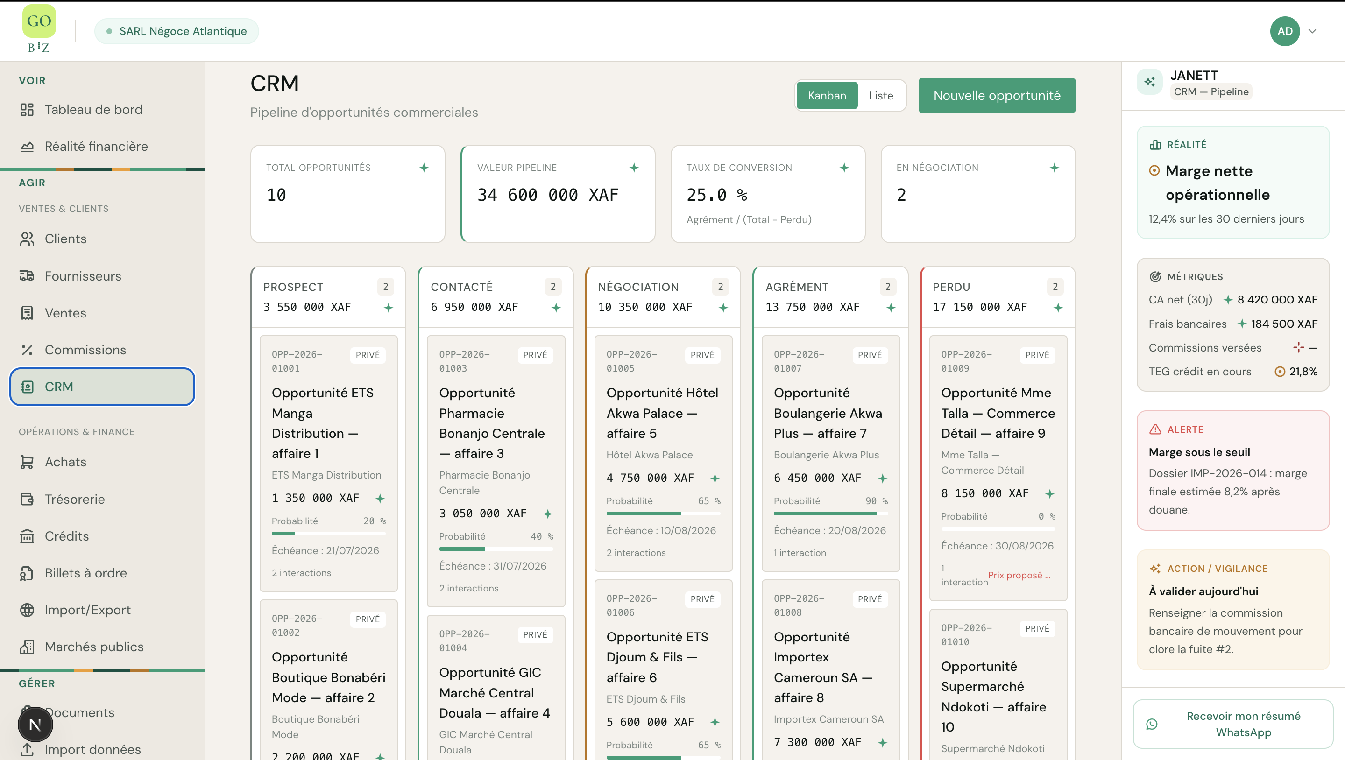This screenshot has width=1345, height=760.
Task: Open the Tableau de bord dashboard icon
Action: [x=27, y=110]
